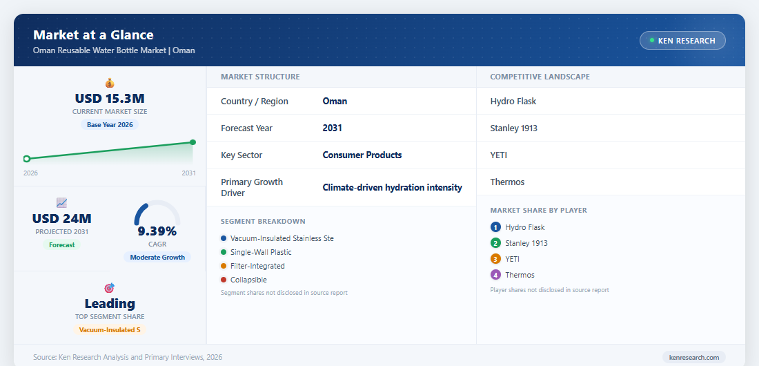Click the Market at a Glance title
The width and height of the screenshot is (759, 366).
tap(93, 35)
